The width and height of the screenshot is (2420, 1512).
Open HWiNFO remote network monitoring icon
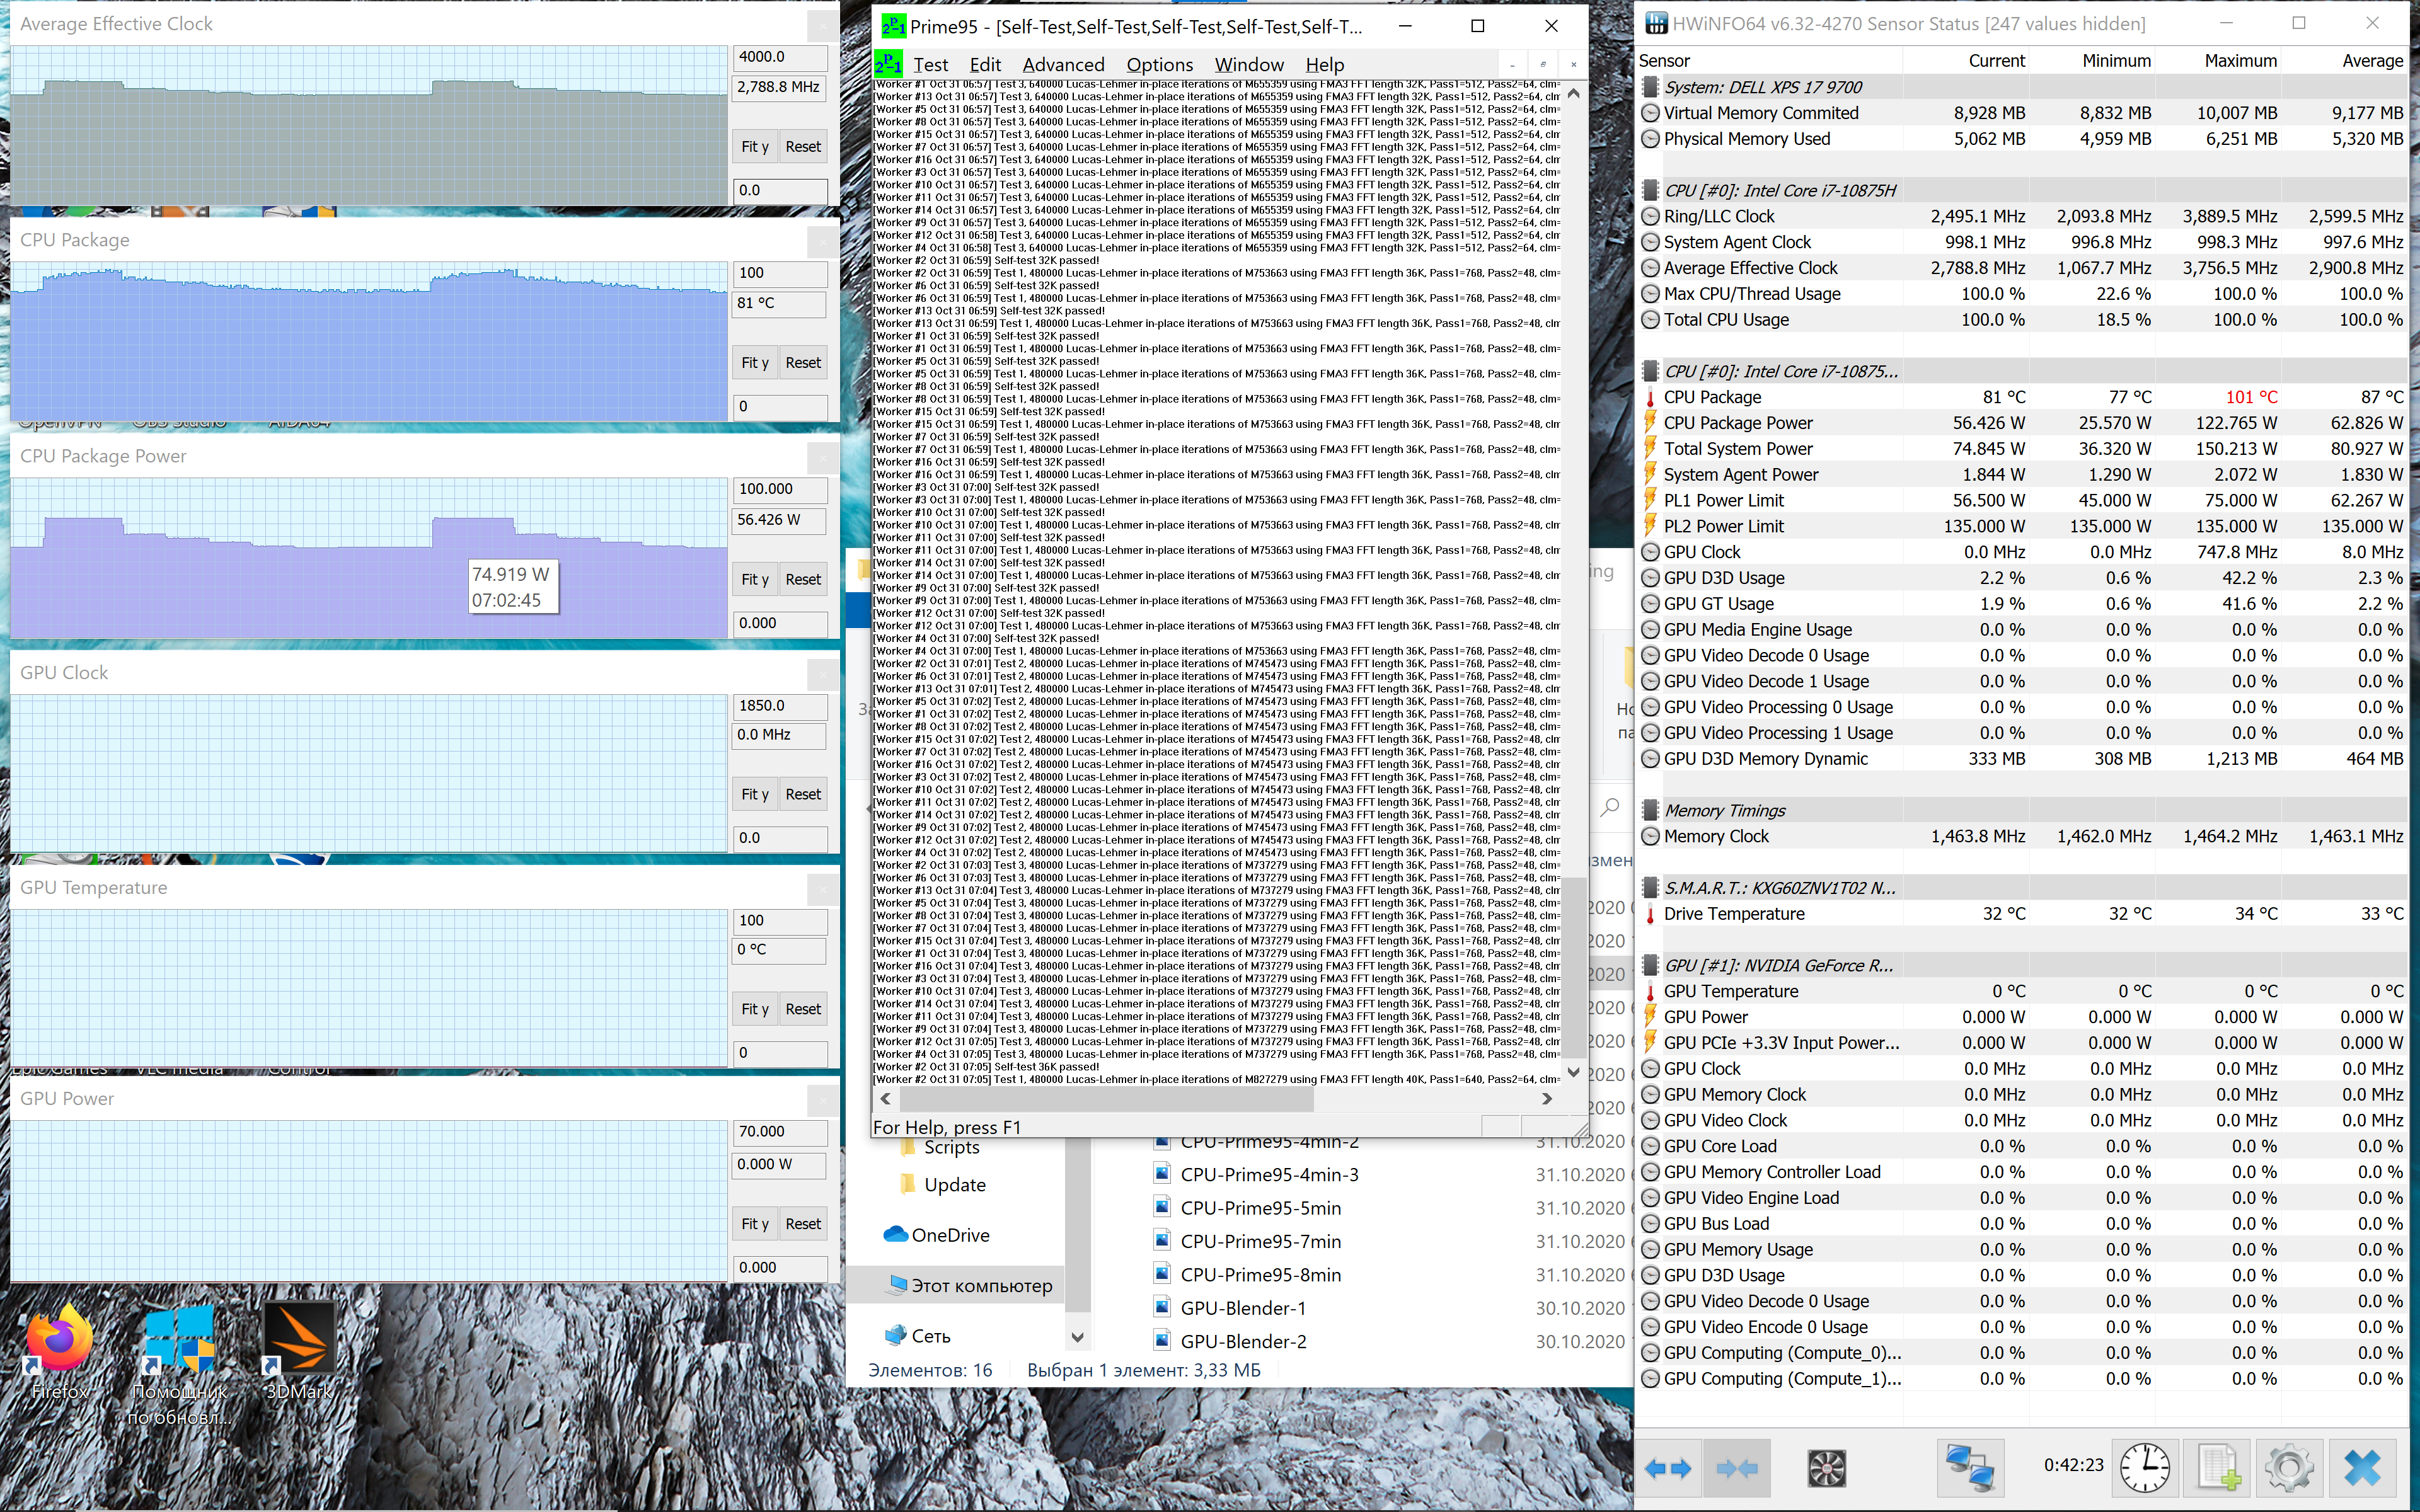coord(1969,1468)
